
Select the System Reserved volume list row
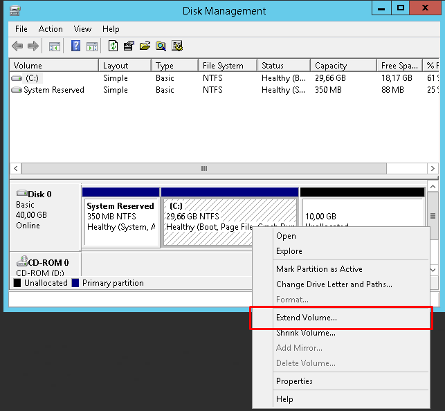pyautogui.click(x=224, y=90)
